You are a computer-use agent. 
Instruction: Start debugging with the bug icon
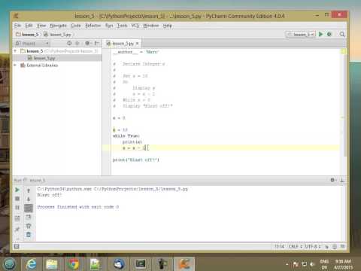pos(329,34)
